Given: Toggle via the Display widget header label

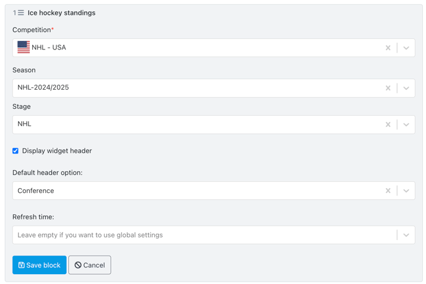Looking at the screenshot, I should click(57, 151).
